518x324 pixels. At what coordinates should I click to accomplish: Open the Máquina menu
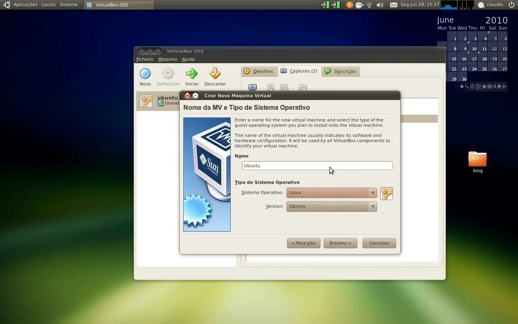(168, 59)
